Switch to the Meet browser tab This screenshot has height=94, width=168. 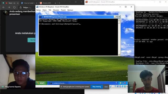pos(10,3)
